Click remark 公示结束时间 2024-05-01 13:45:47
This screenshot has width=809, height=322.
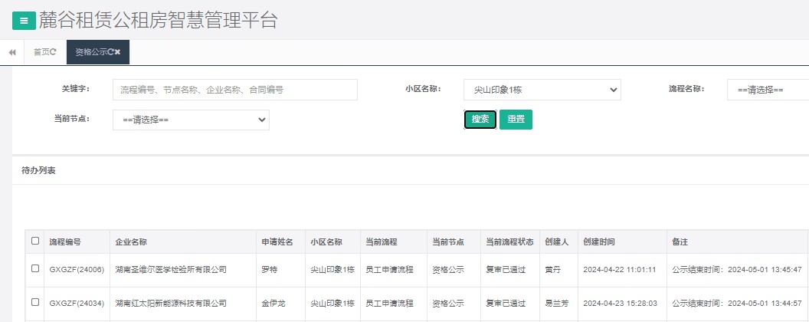tap(737, 269)
